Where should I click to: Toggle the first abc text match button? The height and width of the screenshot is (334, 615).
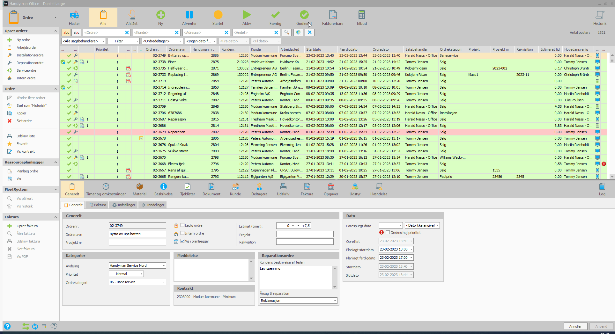point(66,32)
